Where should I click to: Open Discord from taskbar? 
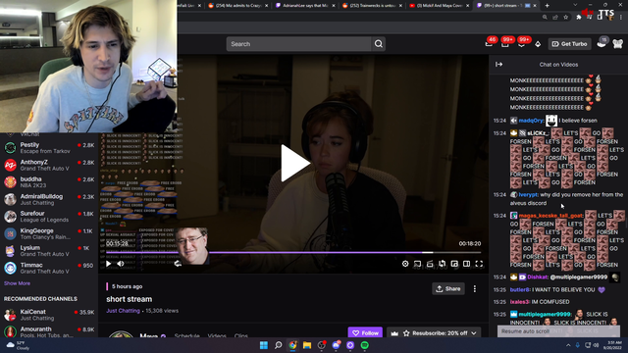click(336, 345)
